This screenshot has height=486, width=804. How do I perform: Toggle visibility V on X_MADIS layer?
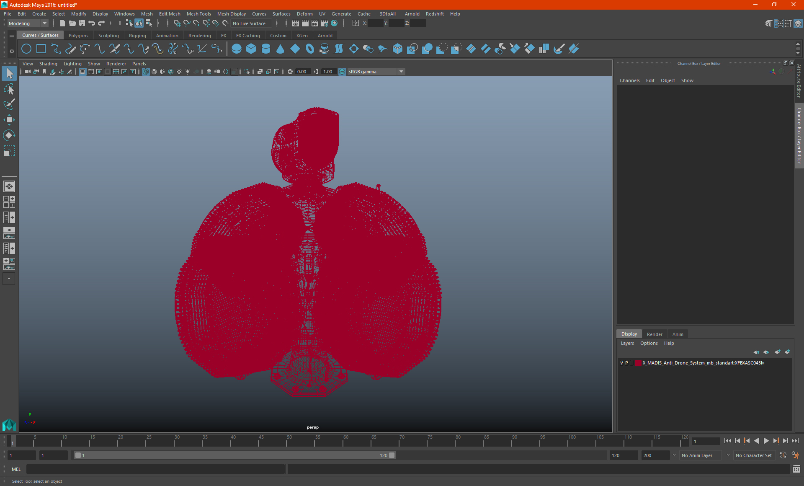(621, 363)
